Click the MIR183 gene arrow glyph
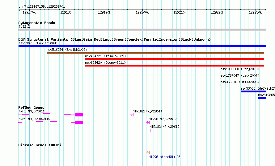Viewport: 275px width, 166px height. [149, 130]
